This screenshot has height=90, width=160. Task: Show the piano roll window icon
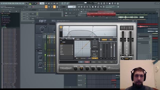tap(82, 7)
